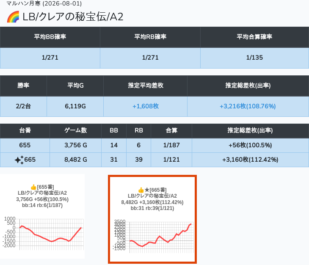Click the 平均BB確率 header cell
Image resolution: width=309 pixels, height=265 pixels.
[50, 37]
